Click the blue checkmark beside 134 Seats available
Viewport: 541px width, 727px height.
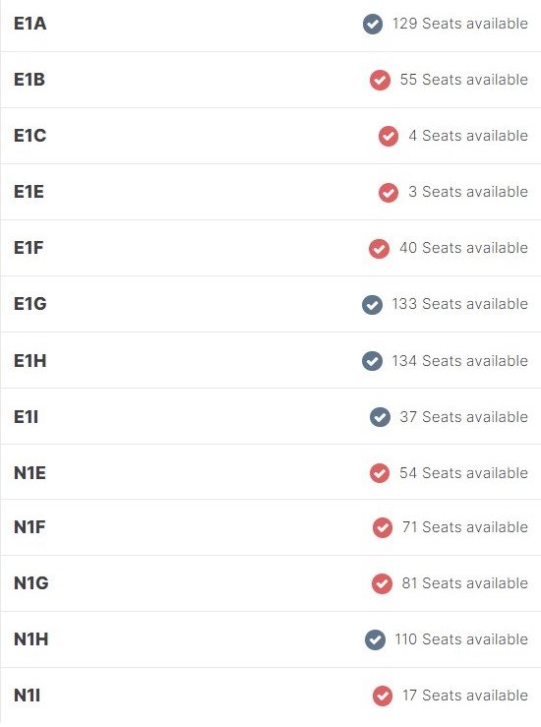[372, 361]
